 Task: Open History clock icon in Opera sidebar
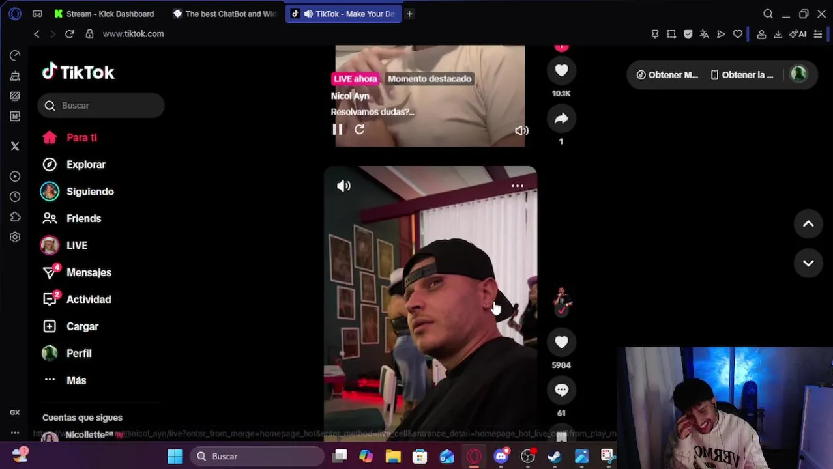click(15, 197)
